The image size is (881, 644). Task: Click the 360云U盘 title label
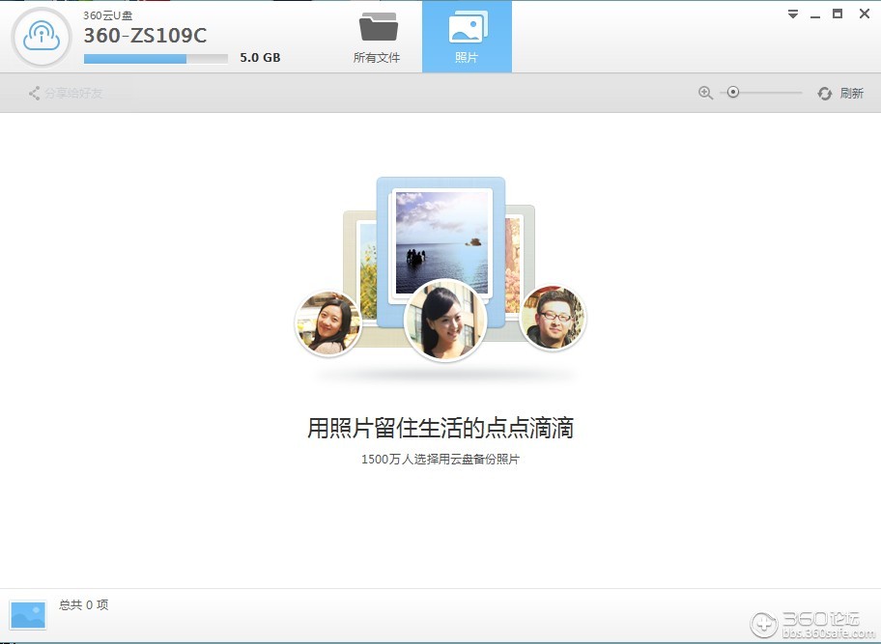[x=108, y=15]
